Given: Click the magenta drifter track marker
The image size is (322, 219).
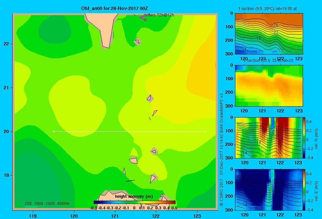Looking at the screenshot, I should (x=143, y=17).
